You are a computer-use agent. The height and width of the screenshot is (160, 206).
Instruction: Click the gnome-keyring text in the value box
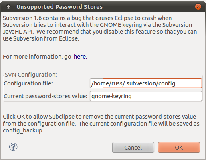coord(111,96)
